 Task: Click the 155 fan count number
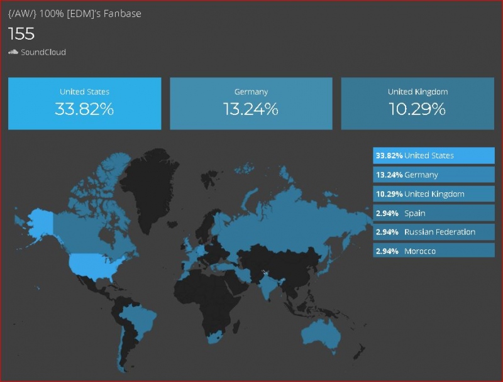[21, 33]
